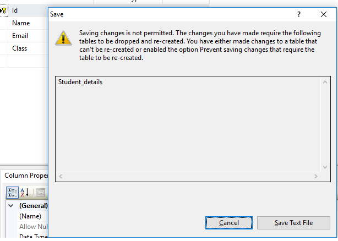This screenshot has height=241, width=338.
Task: Click the question mark help icon
Action: point(299,14)
